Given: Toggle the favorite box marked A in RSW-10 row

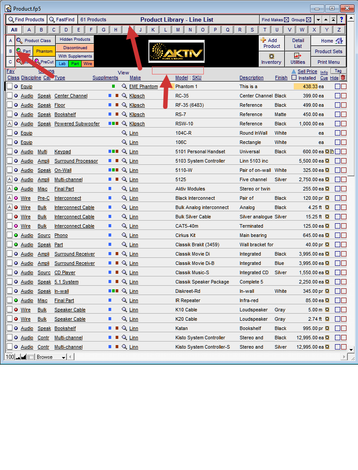Looking at the screenshot, I should click(10, 124).
